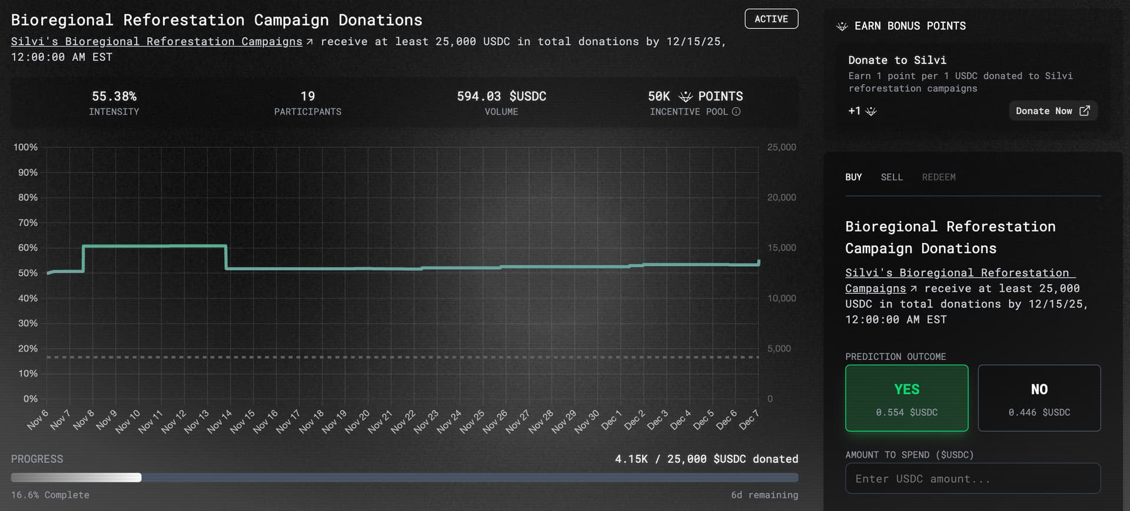Click the leaf icon beside Earn Bonus Points
The image size is (1130, 511).
pos(842,26)
